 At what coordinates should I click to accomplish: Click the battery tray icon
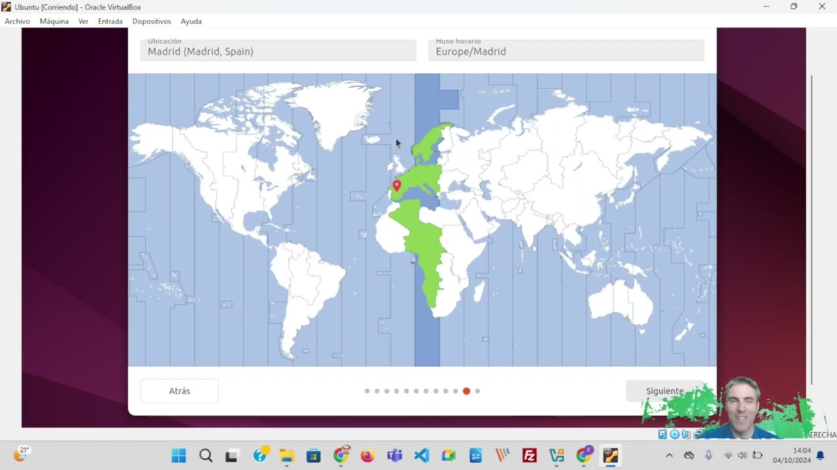pyautogui.click(x=757, y=455)
